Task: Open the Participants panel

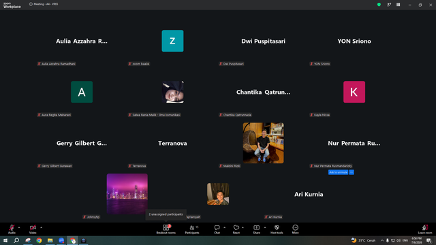Action: tap(192, 229)
